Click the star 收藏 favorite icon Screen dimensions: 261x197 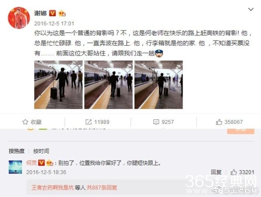[x=25, y=122]
